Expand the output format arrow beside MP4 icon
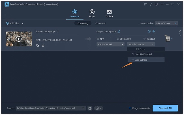The width and height of the screenshot is (184, 115). (x=172, y=39)
